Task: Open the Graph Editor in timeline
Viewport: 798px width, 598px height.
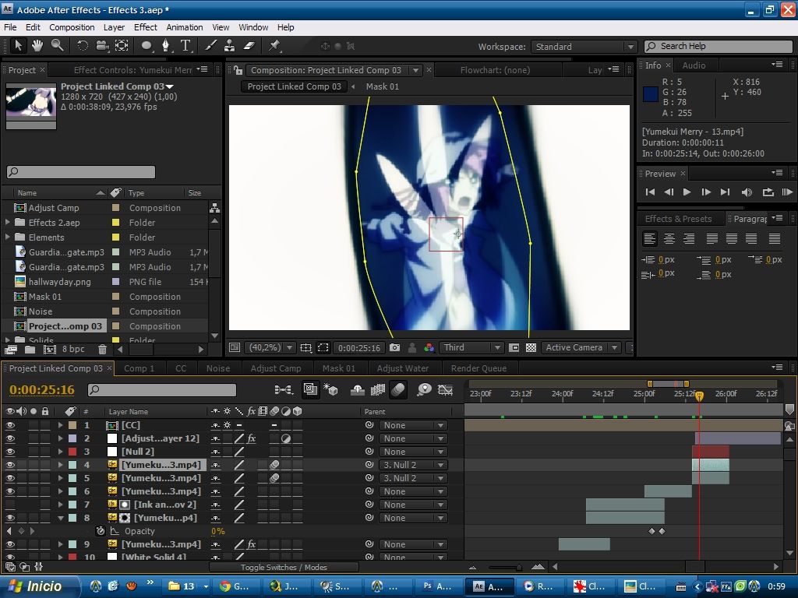Action: tap(445, 389)
